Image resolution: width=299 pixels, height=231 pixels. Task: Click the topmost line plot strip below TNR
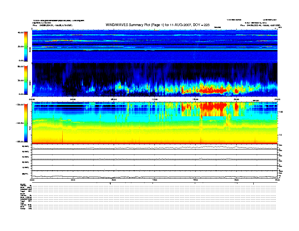tap(155, 147)
